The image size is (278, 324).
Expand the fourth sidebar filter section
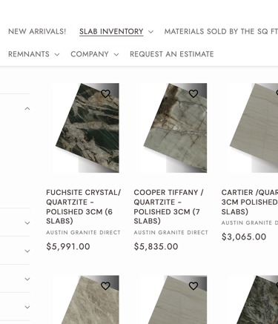[x=27, y=280]
